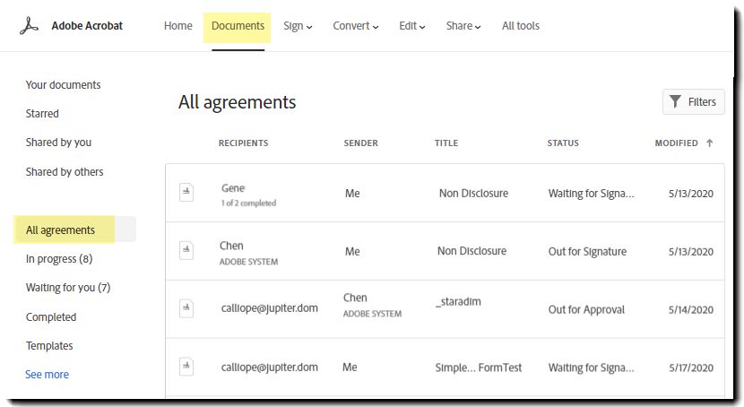This screenshot has width=744, height=407.
Task: Click Non Disclosure title in Gene row
Action: [x=473, y=193]
